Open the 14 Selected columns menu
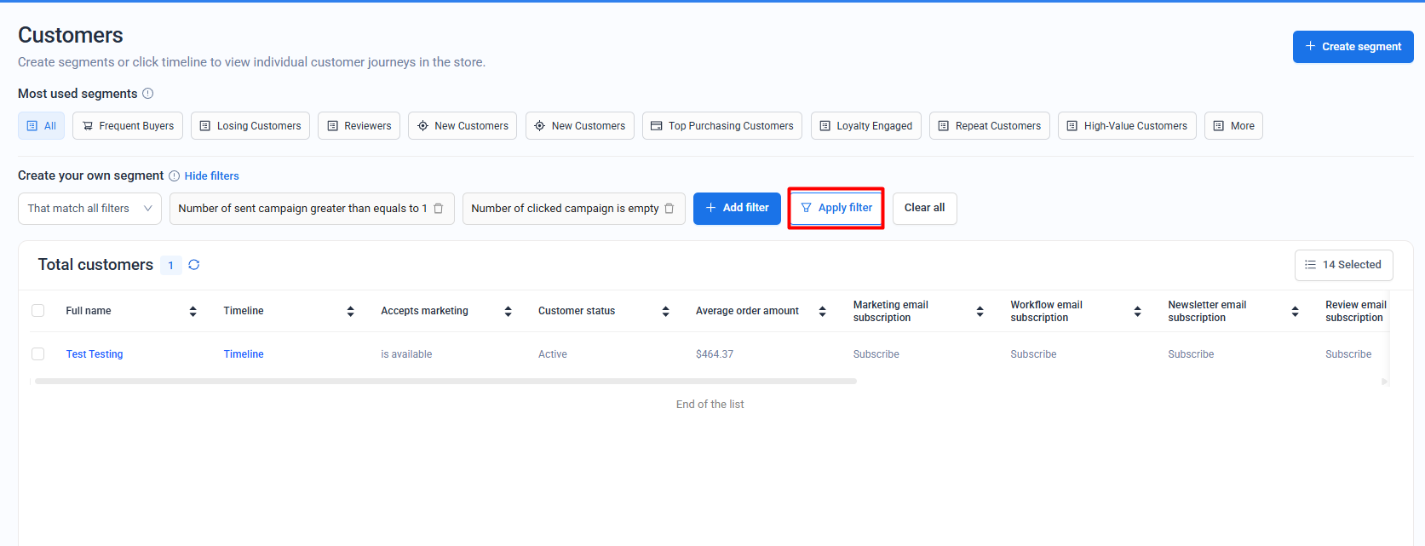Viewport: 1425px width, 546px height. coord(1343,265)
